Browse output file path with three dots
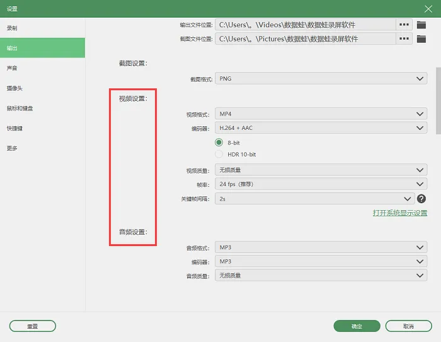 [x=404, y=25]
